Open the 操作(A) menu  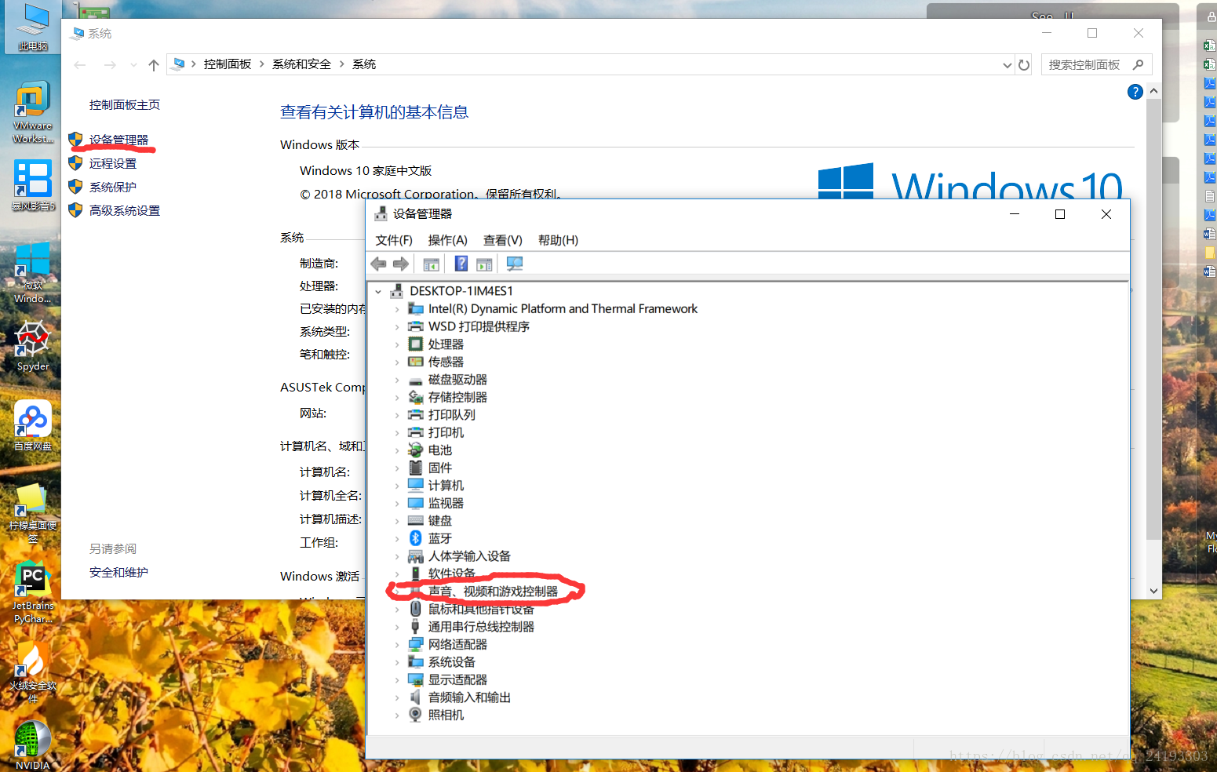click(447, 240)
